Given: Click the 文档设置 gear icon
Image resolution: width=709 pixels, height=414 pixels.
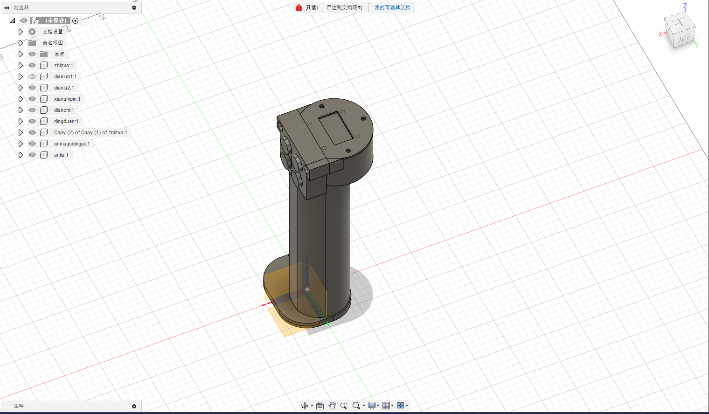Looking at the screenshot, I should click(x=32, y=32).
